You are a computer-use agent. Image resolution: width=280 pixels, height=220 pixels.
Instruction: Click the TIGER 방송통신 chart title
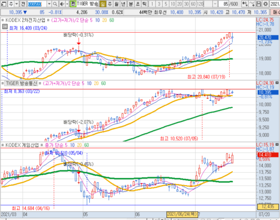pyautogui.click(x=21, y=83)
